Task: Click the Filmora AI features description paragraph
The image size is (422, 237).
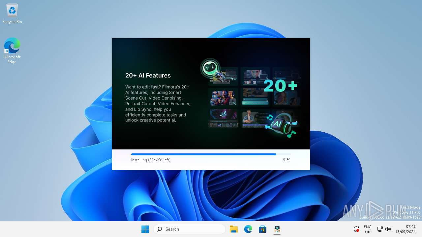Action: [158, 104]
